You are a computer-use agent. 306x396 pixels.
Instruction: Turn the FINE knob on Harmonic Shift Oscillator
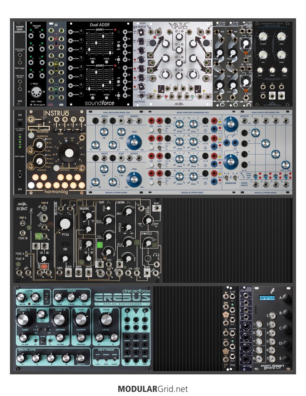263,55
